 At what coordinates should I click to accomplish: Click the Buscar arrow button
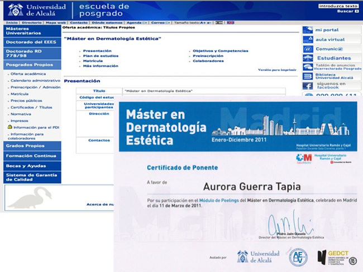pos(357,11)
